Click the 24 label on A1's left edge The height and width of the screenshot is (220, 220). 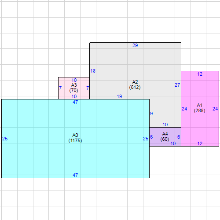(184, 109)
